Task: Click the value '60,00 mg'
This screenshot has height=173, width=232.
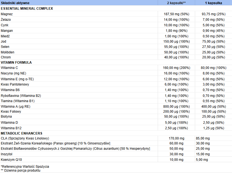Action: pyautogui.click(x=176, y=143)
